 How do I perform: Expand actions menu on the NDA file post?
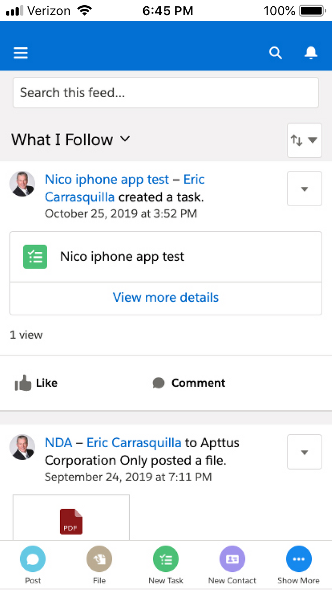click(305, 452)
